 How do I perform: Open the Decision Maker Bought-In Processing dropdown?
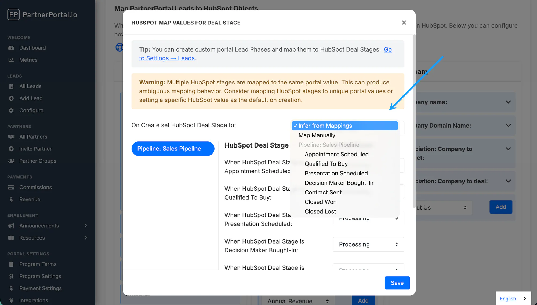(368, 244)
